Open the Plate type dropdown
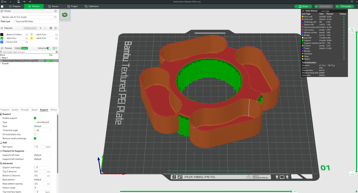 pyautogui.click(x=35, y=21)
